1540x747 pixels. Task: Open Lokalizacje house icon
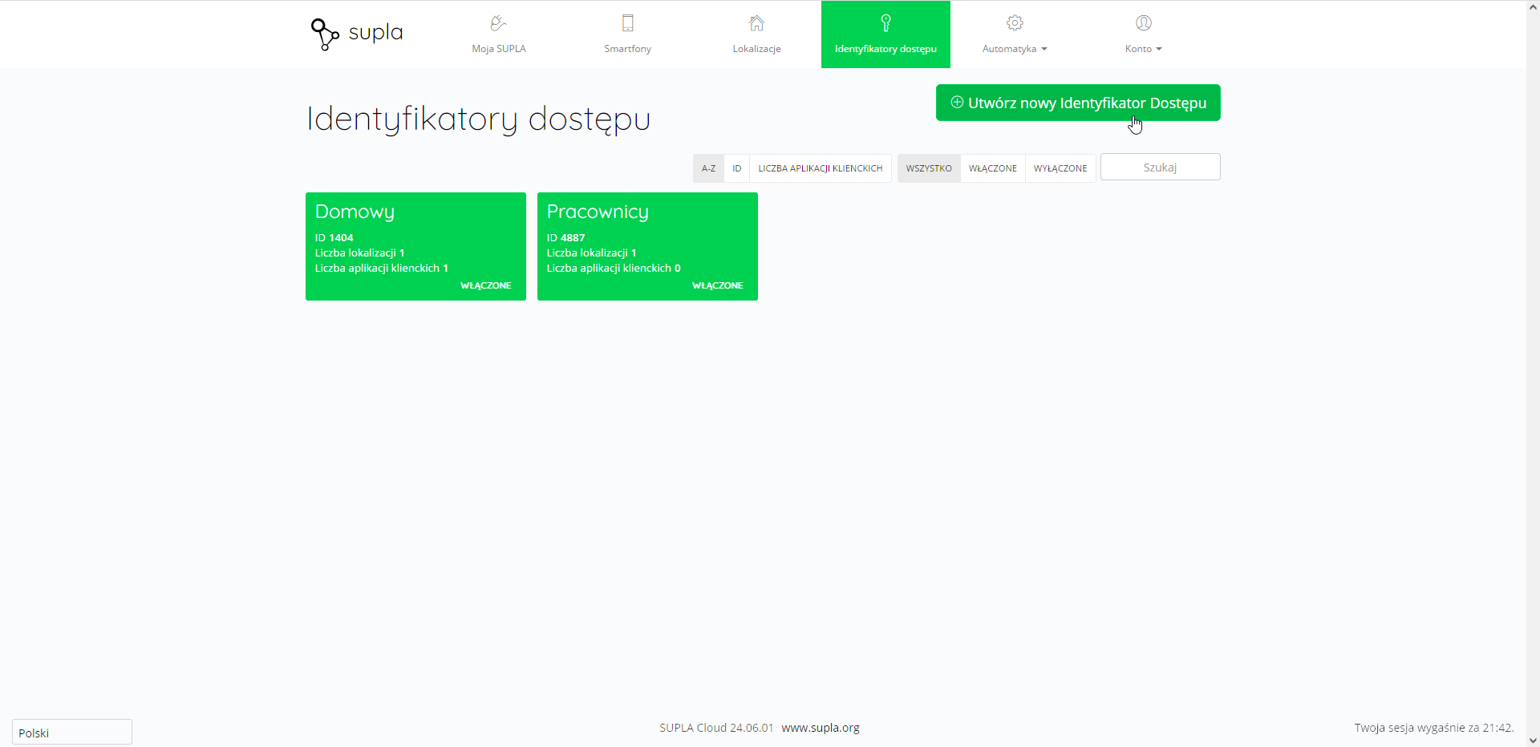756,23
